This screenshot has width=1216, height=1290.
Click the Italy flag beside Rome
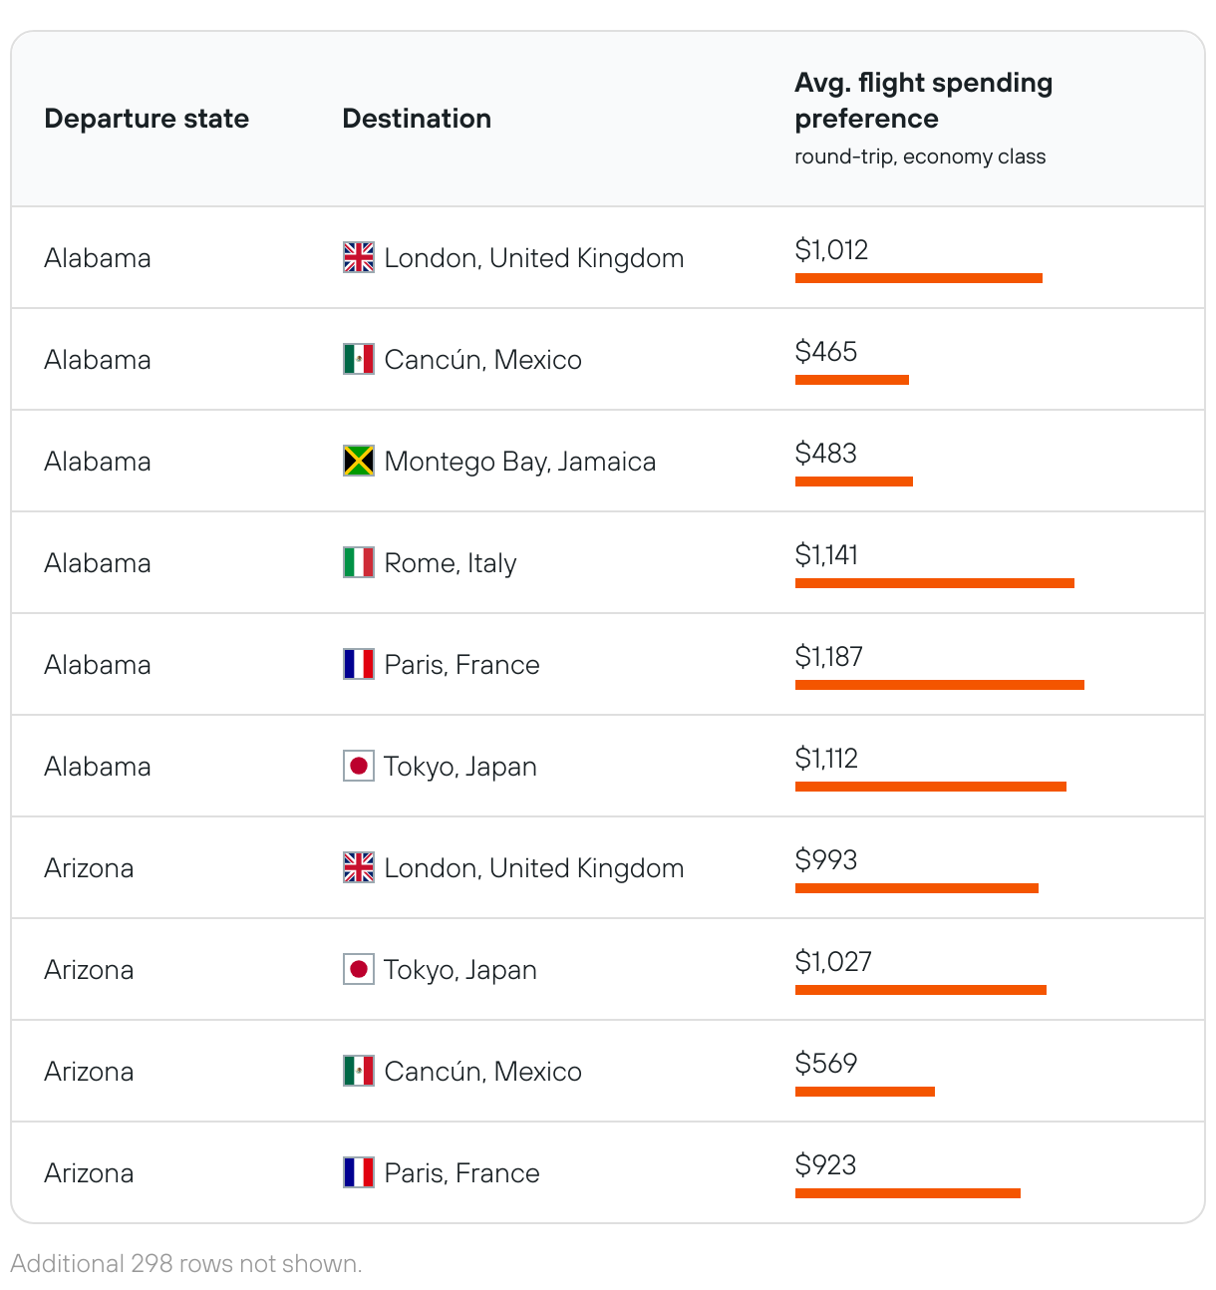pos(359,562)
